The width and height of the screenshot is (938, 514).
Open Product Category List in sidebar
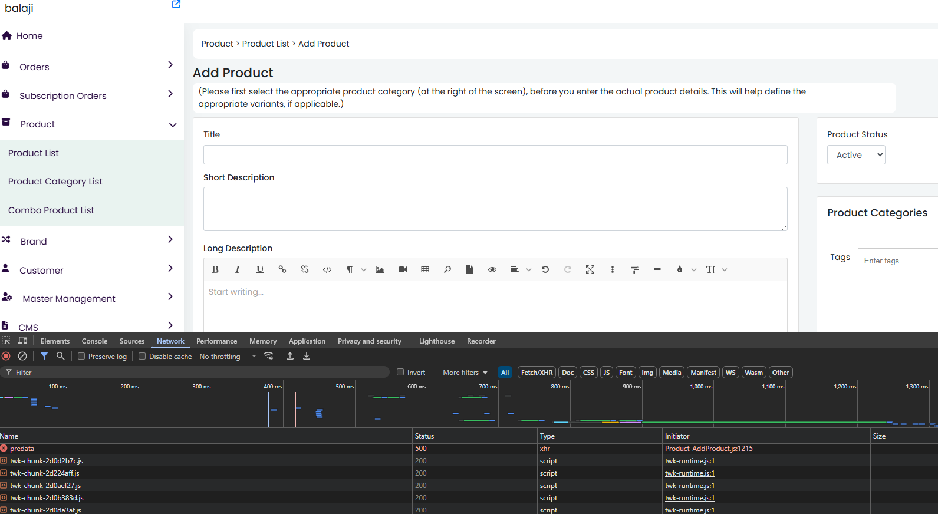tap(55, 182)
